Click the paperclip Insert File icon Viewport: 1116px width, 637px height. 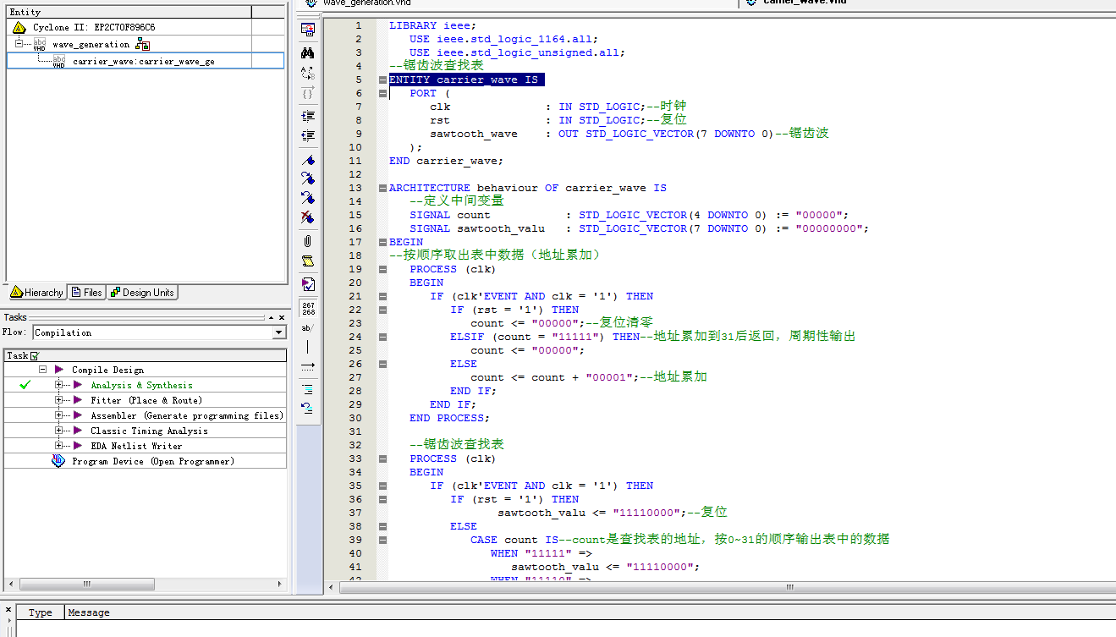click(308, 242)
